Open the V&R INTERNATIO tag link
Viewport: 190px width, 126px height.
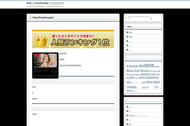click(x=149, y=78)
